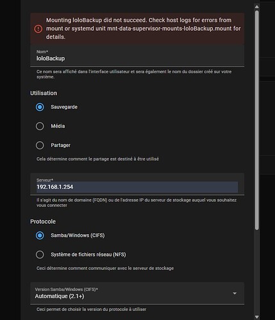Click the Version Samba dropdown caret arrow

[x=235, y=293]
